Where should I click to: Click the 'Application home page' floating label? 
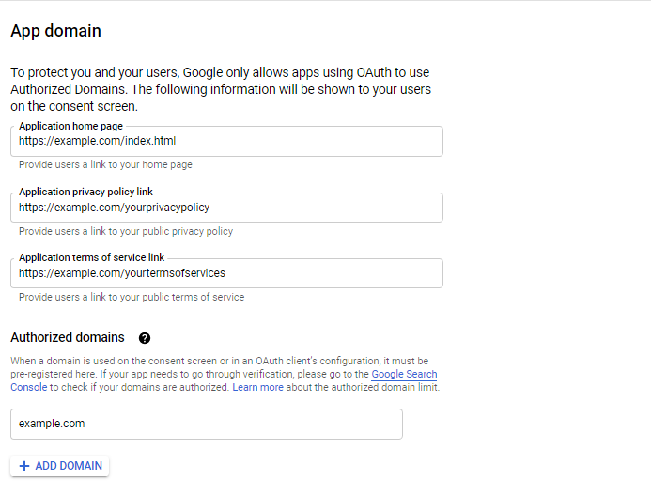70,126
